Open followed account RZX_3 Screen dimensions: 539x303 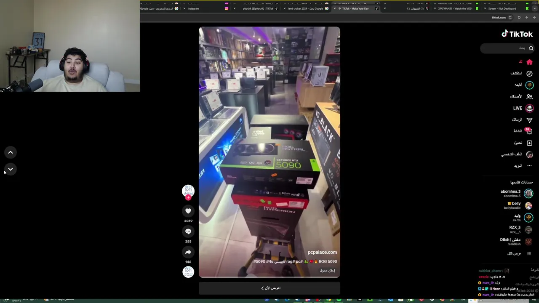[521, 229]
